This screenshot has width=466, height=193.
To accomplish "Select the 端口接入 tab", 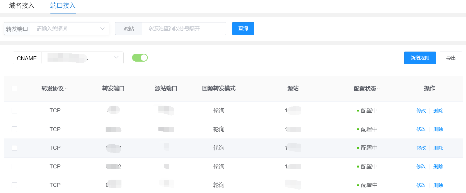I will (x=63, y=6).
